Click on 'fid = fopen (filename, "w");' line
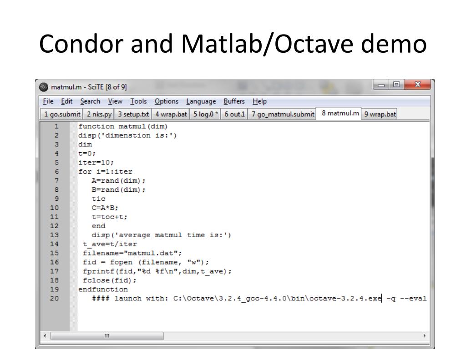Screen dimensions: 466x349 [146, 262]
